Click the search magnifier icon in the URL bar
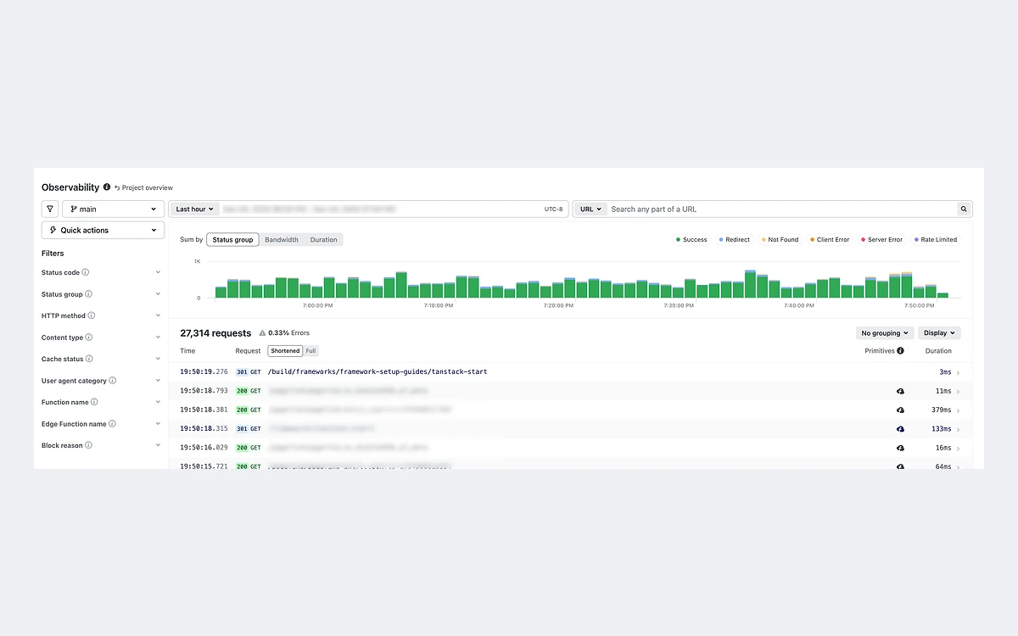1018x636 pixels. [x=964, y=209]
